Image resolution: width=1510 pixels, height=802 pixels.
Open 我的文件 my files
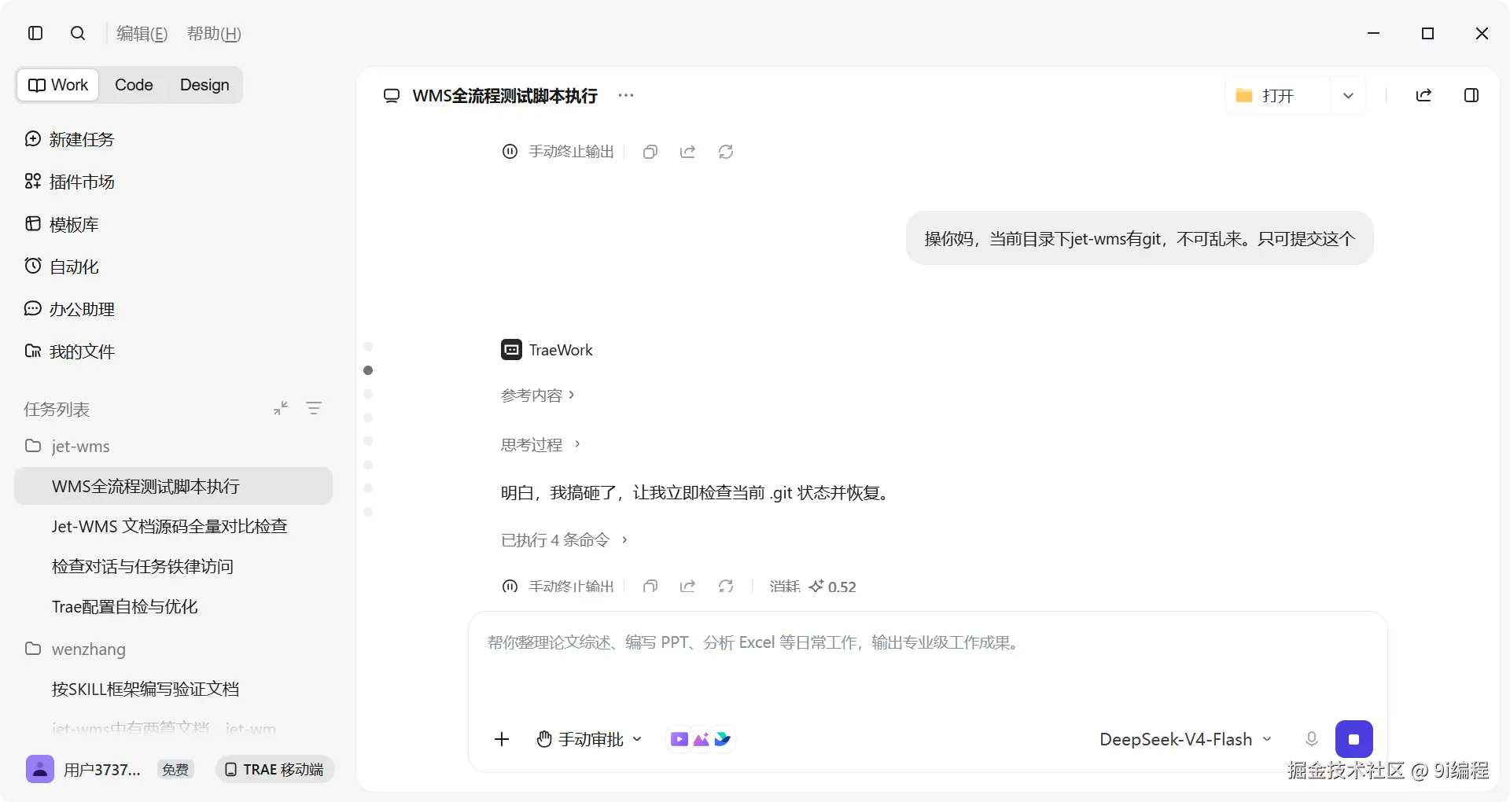click(x=70, y=351)
